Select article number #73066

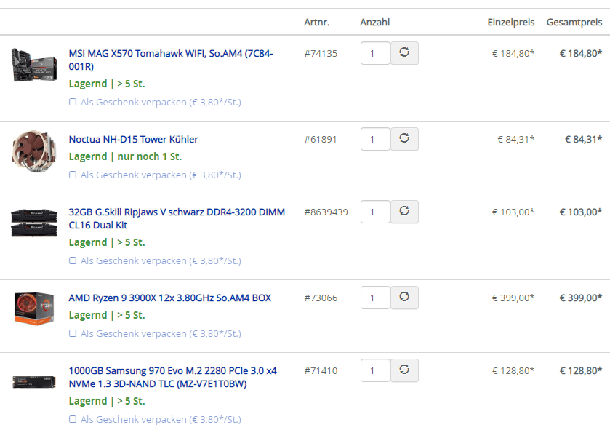[321, 298]
